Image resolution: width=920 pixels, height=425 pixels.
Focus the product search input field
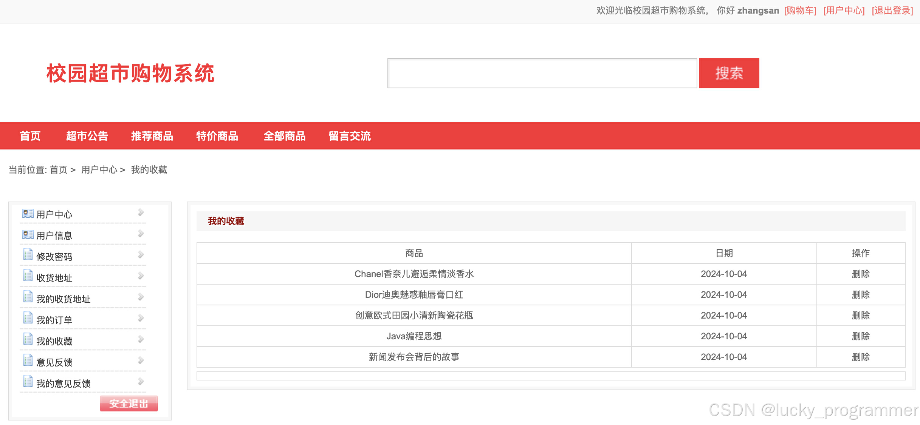(542, 73)
